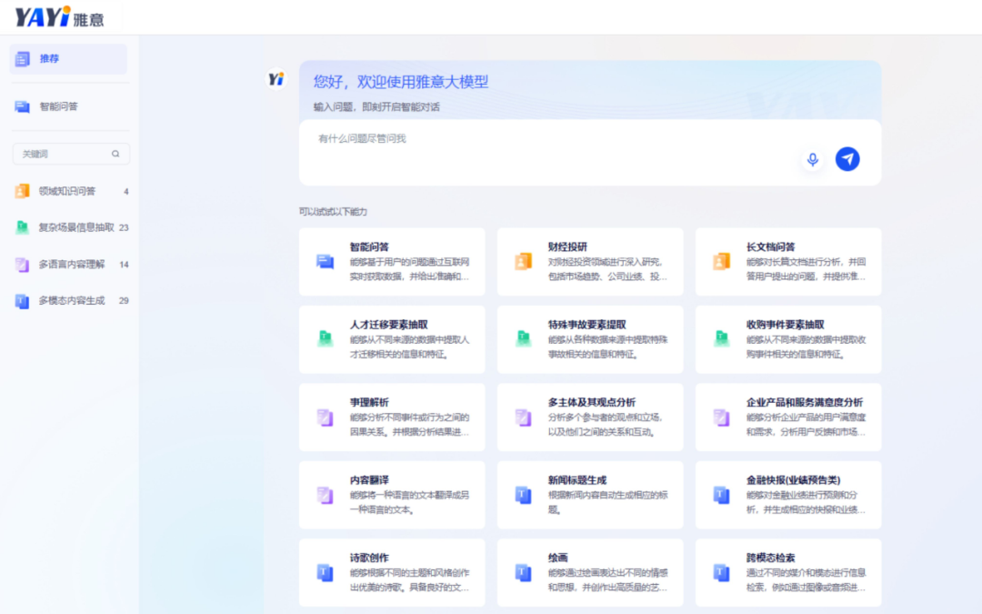This screenshot has width=982, height=614.
Task: Click the 绘画 card blue icon
Action: click(523, 572)
